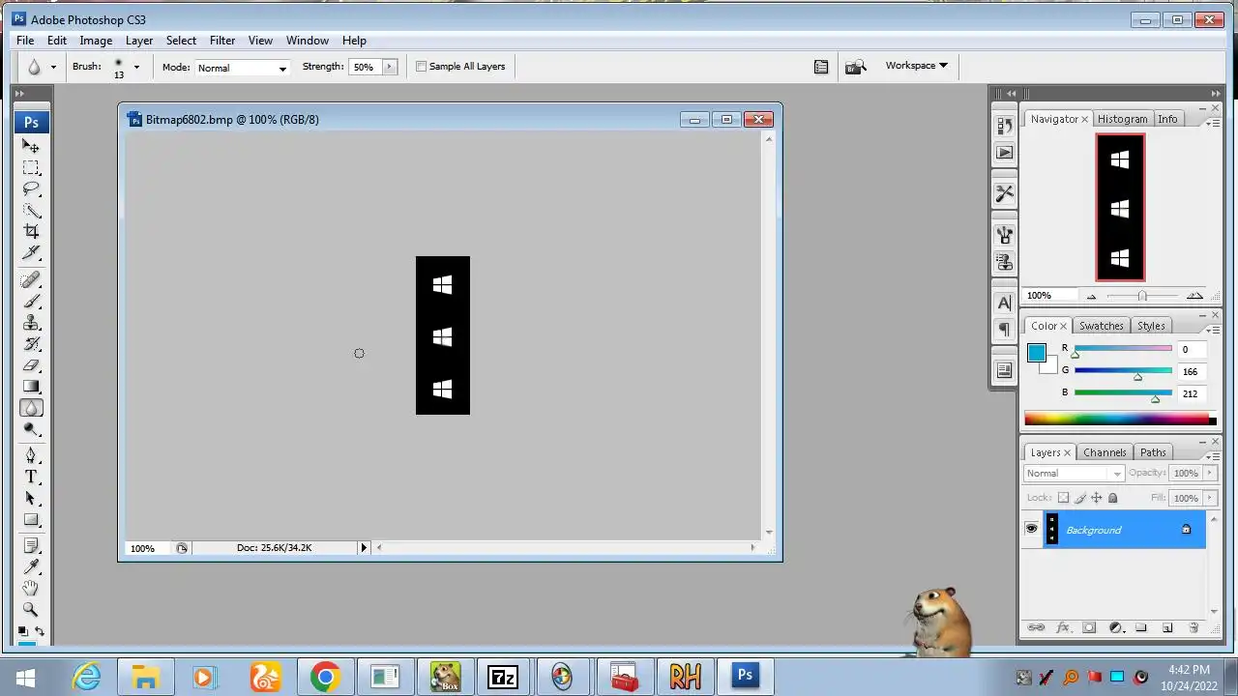This screenshot has height=696, width=1238.
Task: Select the Eraser tool
Action: click(x=31, y=365)
